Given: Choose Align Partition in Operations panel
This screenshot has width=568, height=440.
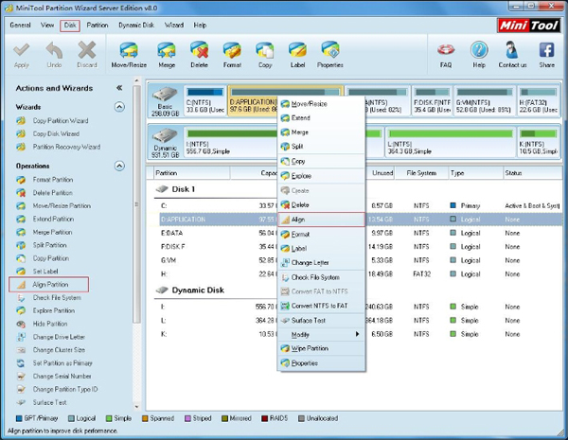Looking at the screenshot, I should [x=49, y=284].
